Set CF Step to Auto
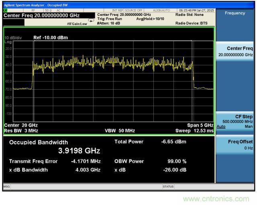 [x=221, y=127]
